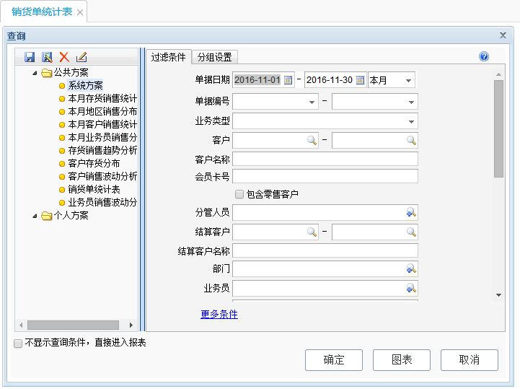Click the save scheme floppy disk icon
520x389 pixels.
click(30, 57)
